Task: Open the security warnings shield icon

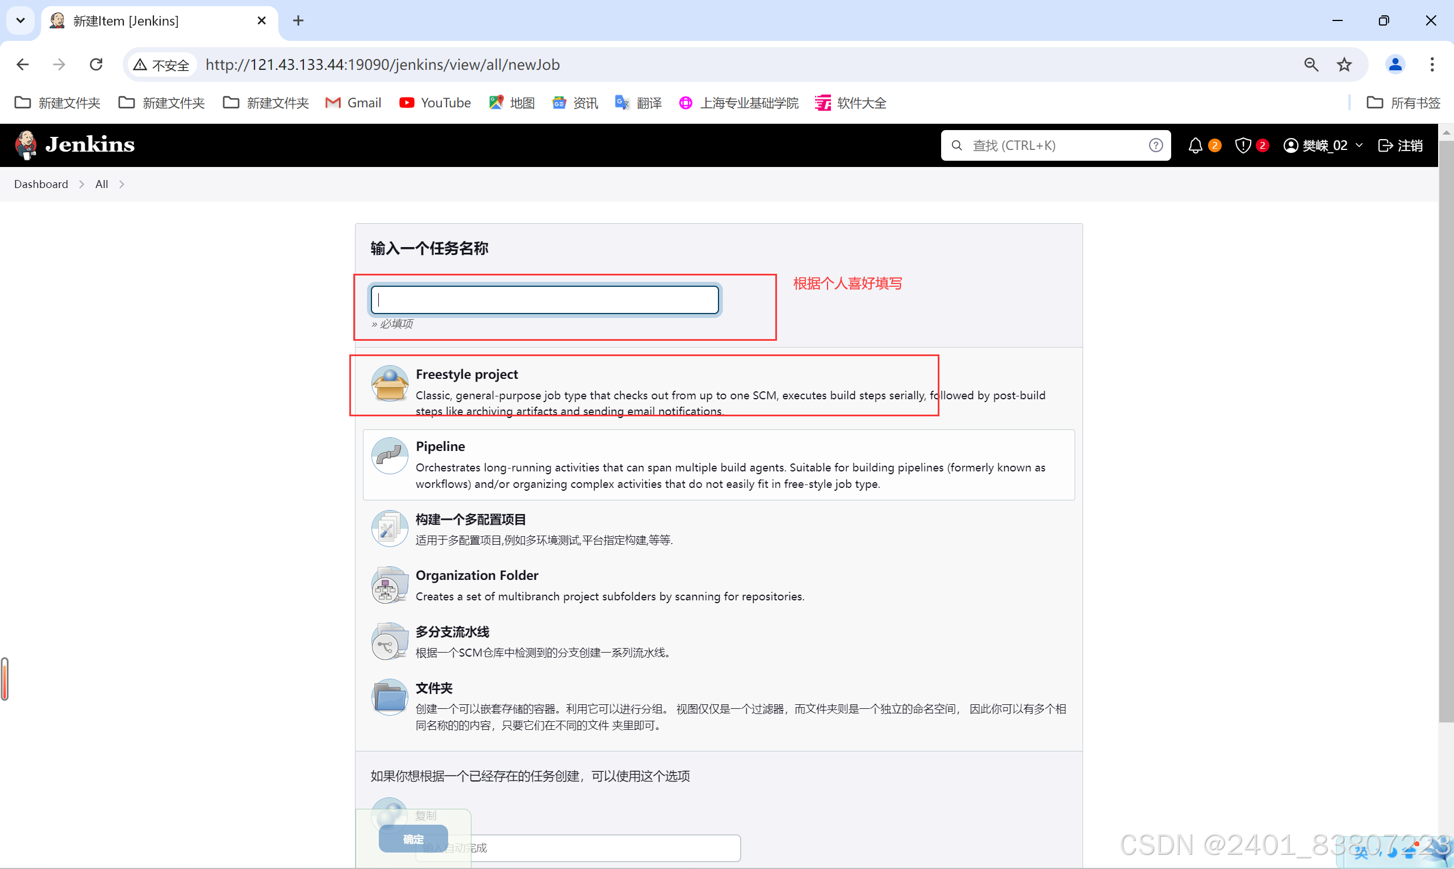Action: 1246,145
